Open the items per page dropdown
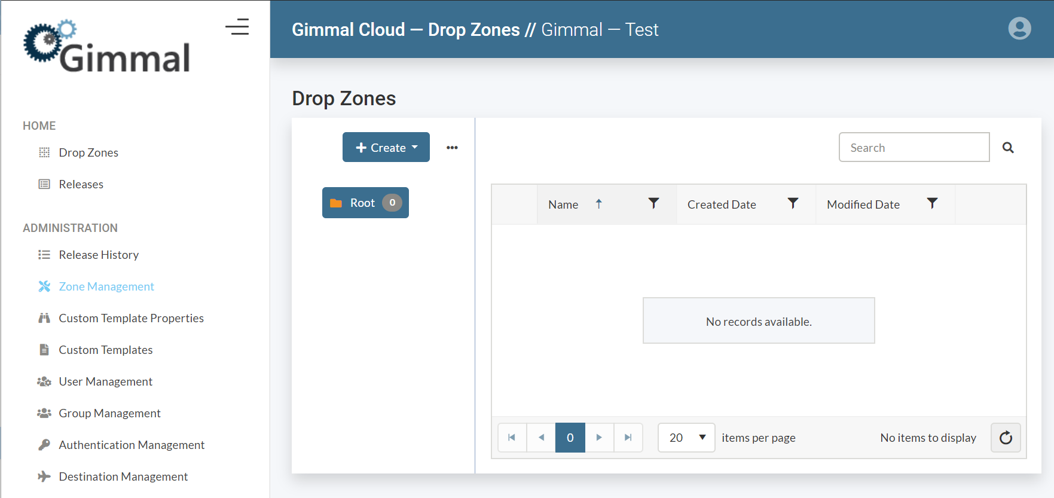1054x498 pixels. tap(686, 438)
